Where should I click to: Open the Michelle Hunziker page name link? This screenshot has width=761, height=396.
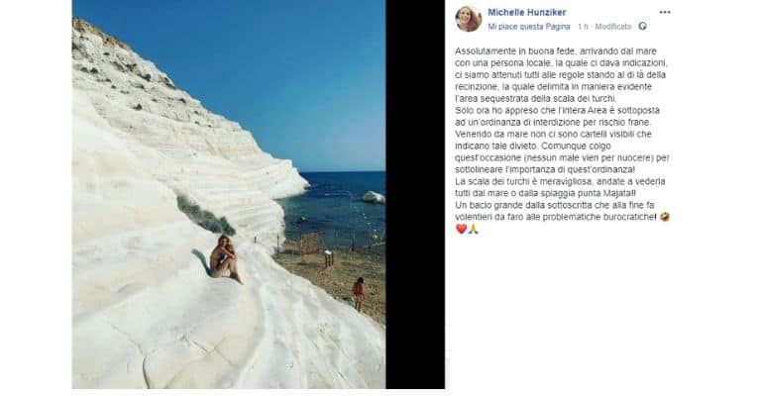pos(526,12)
